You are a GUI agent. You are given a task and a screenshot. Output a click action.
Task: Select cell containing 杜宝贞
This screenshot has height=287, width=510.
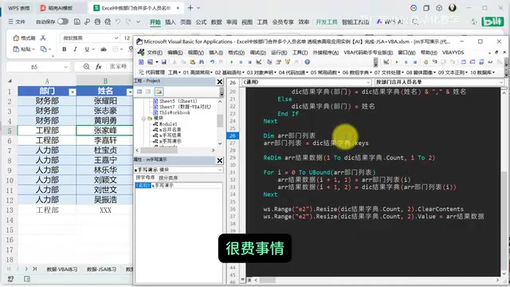tap(105, 151)
